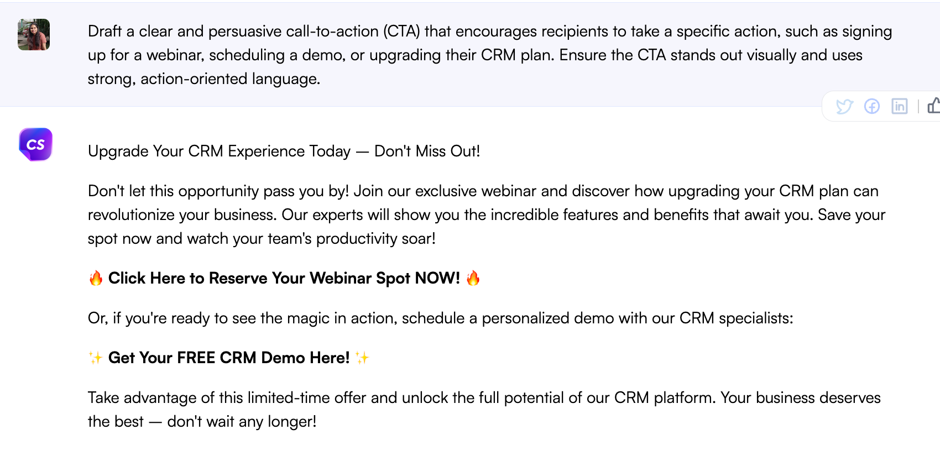Open 'Click Here to Reserve Your Webinar Spot NOW!'
The height and width of the screenshot is (461, 940).
pyautogui.click(x=282, y=278)
